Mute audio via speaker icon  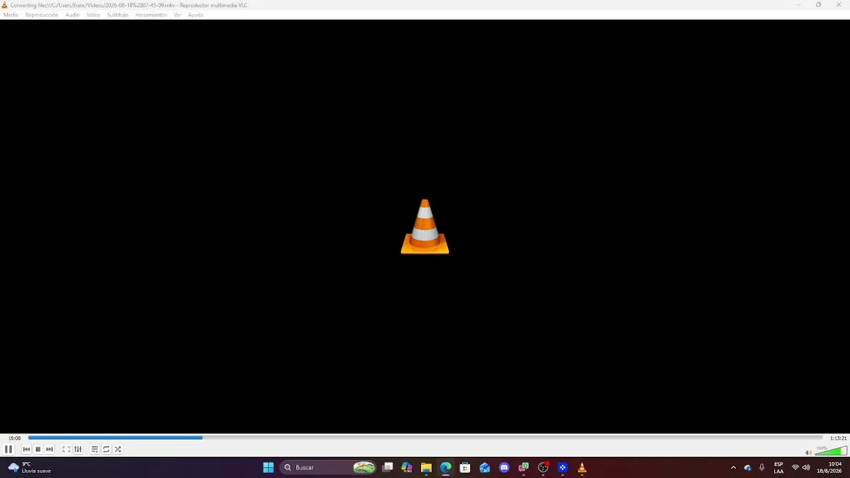(x=808, y=453)
